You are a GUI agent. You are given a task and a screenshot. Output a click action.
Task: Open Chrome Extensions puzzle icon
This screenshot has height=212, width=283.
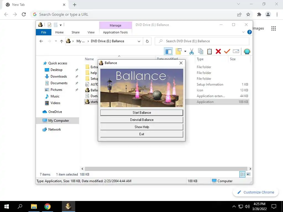tap(259, 14)
